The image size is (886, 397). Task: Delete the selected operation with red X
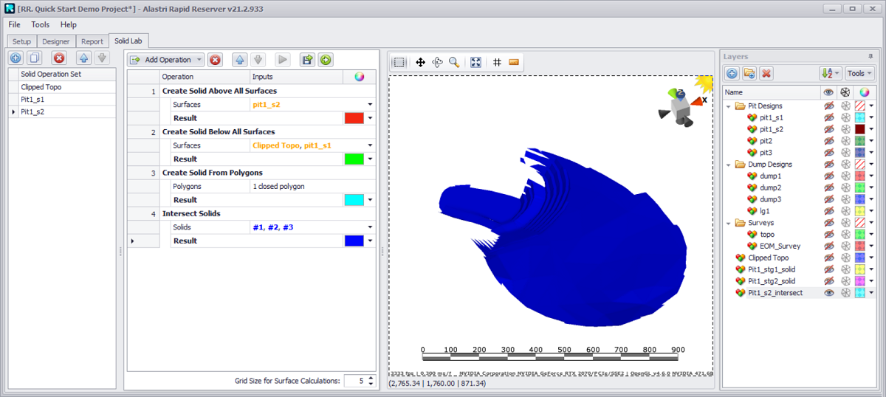pos(215,60)
